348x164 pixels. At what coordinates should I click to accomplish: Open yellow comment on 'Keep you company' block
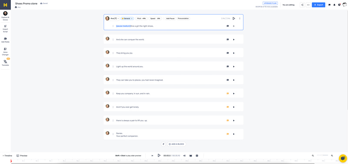point(228,94)
